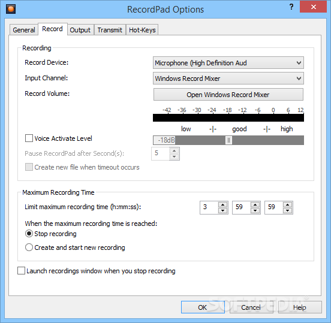Click the hours field showing 3

coord(209,207)
